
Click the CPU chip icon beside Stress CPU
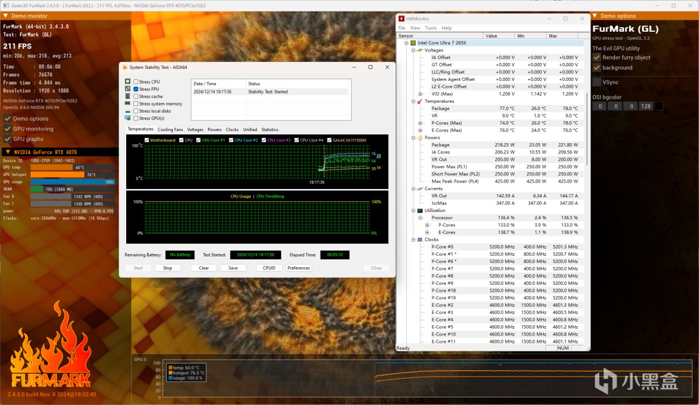pos(128,81)
